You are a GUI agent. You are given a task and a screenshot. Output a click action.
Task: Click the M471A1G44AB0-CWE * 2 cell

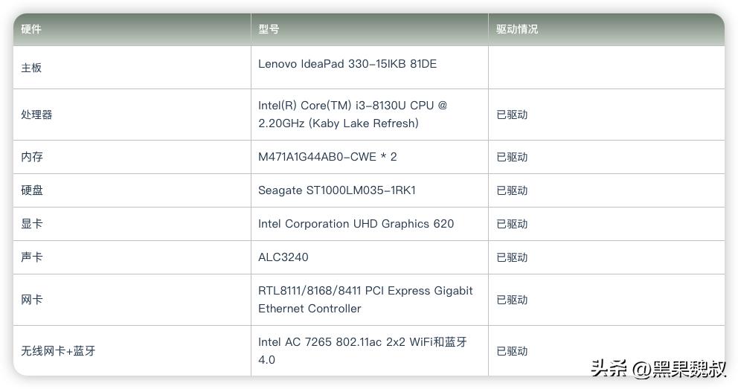[327, 157]
